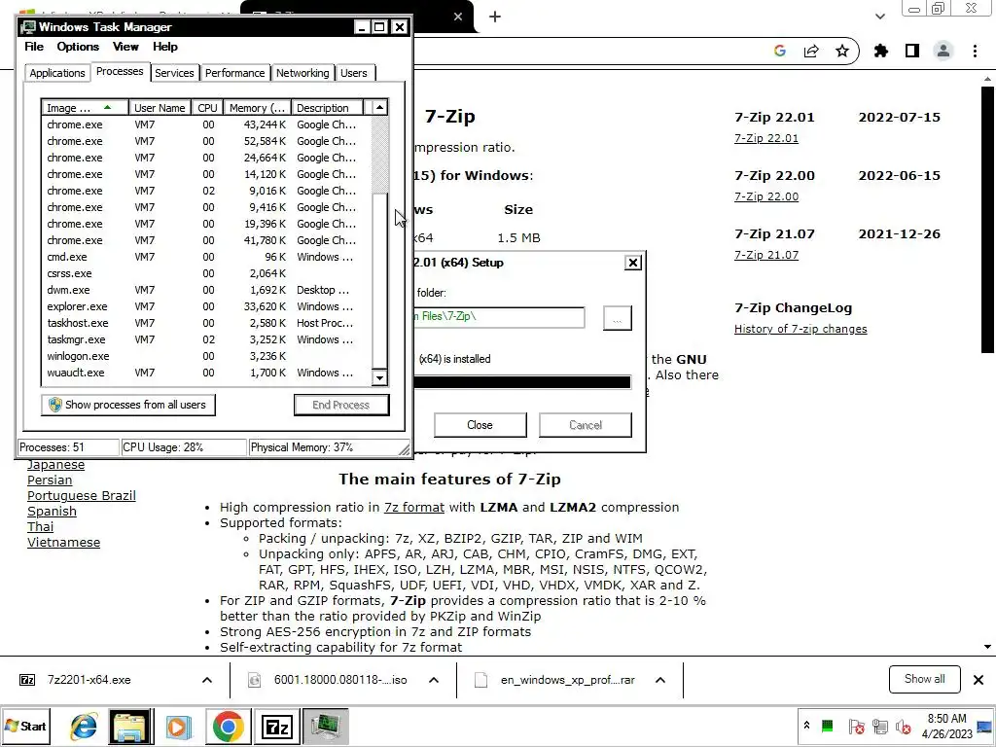
Task: Open the Help menu in Task Manager
Action: (165, 47)
